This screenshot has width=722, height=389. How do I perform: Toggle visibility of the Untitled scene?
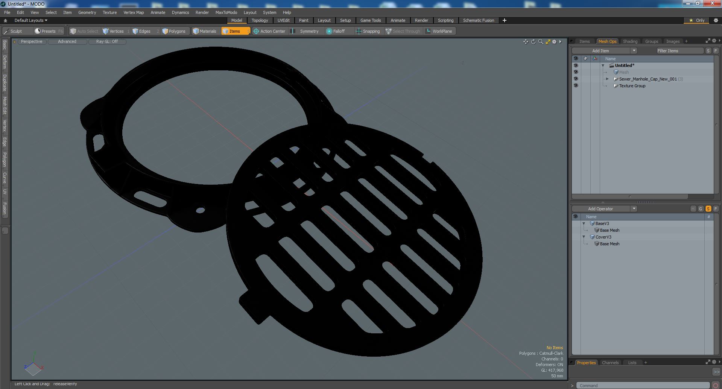coord(575,65)
